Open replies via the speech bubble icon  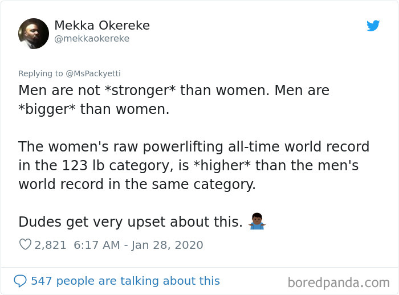[x=20, y=281]
